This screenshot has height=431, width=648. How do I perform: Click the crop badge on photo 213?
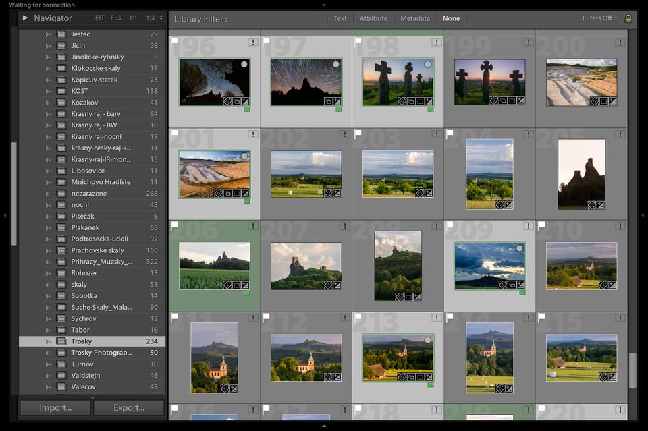click(420, 377)
